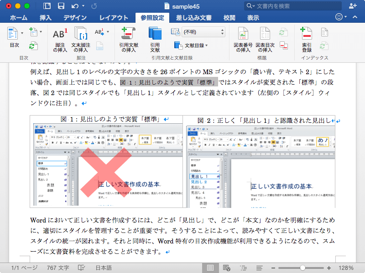The width and height of the screenshot is (365, 273).
Task: Click the Add Text icon in the 目次 group
Action: pyautogui.click(x=33, y=31)
